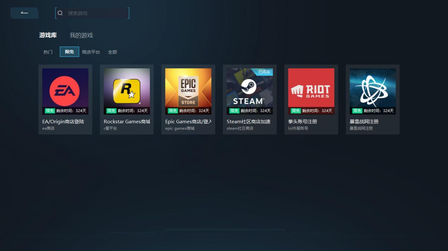Click the 暴雪战网注册 title text
Viewport: 448px width, 251px height.
[364, 122]
